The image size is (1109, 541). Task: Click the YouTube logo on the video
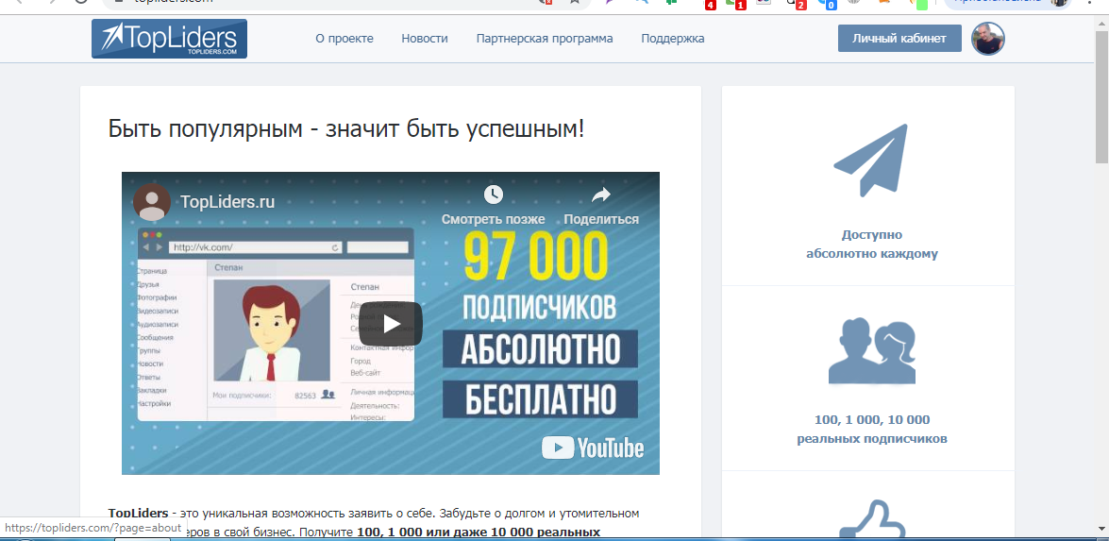tap(593, 448)
